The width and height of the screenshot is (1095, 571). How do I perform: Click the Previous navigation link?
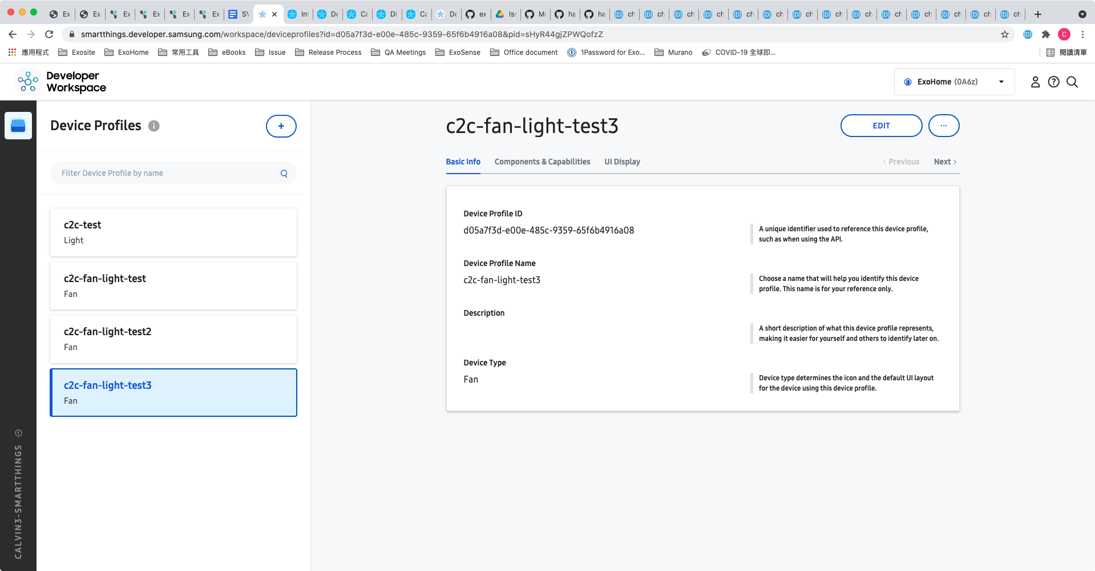pyautogui.click(x=901, y=162)
